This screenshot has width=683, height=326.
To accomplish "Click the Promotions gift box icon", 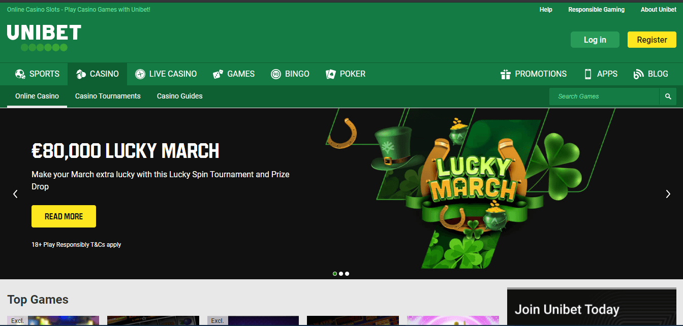I will [x=506, y=74].
